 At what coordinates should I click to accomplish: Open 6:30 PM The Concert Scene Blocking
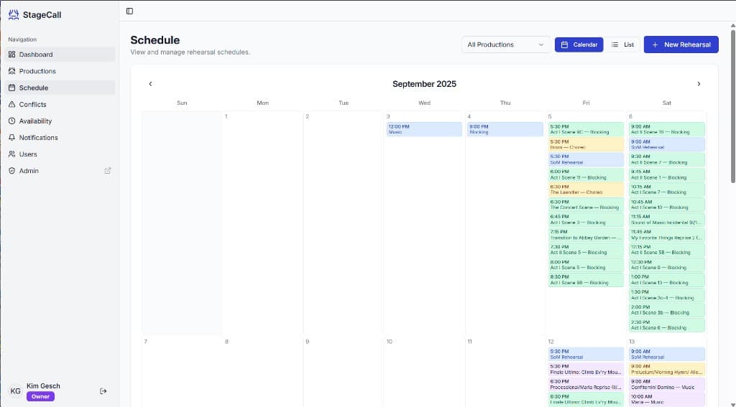click(x=586, y=205)
